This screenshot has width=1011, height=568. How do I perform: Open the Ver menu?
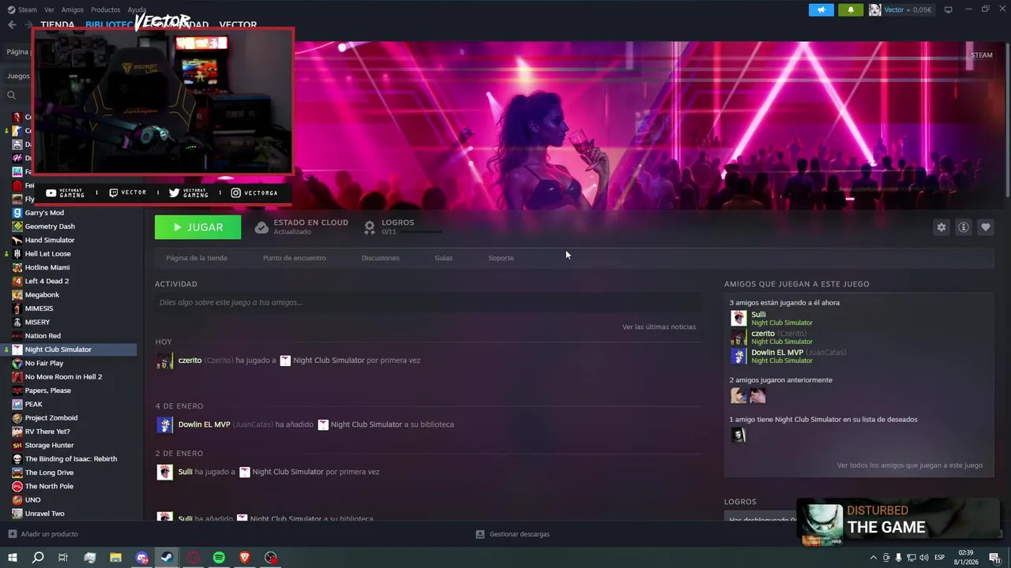tap(49, 9)
